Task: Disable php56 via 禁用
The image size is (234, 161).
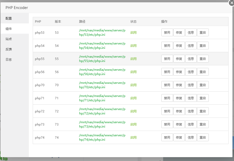Action: pyautogui.click(x=167, y=72)
